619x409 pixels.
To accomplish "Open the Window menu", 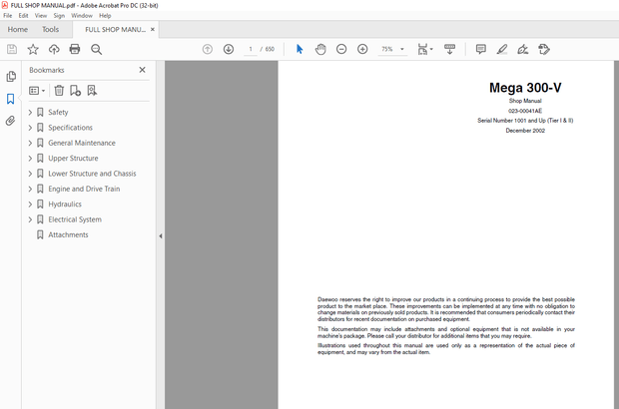I will click(82, 16).
